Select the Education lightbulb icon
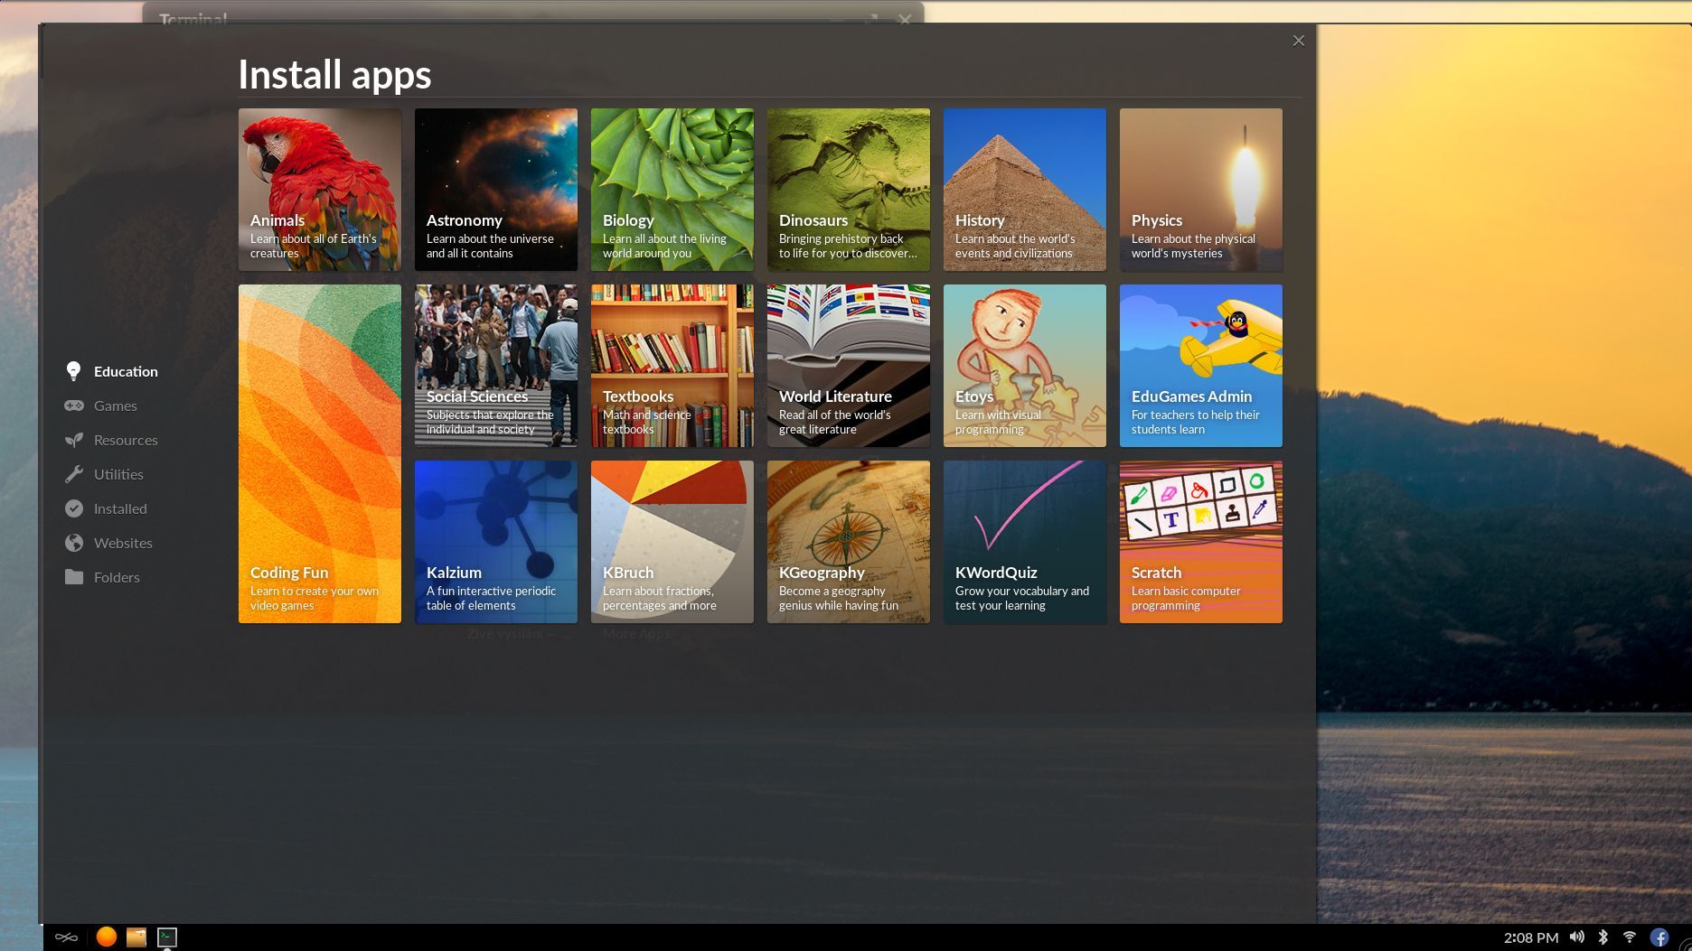 click(73, 371)
